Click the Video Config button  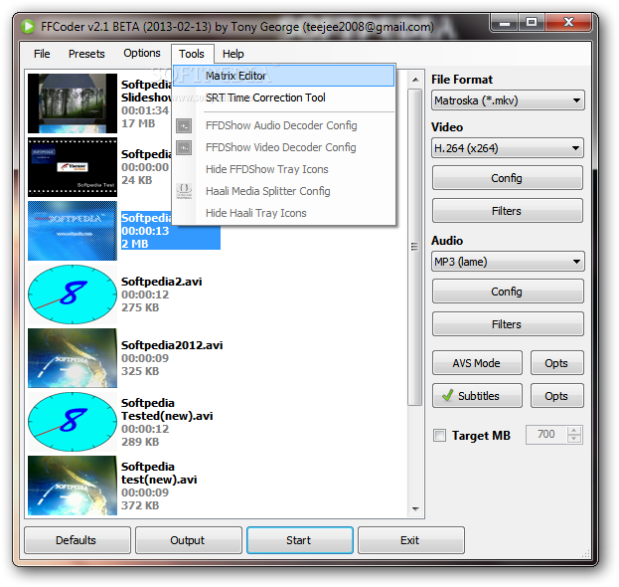(508, 178)
